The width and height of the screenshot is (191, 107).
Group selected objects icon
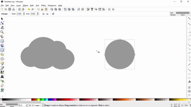coord(78,9)
